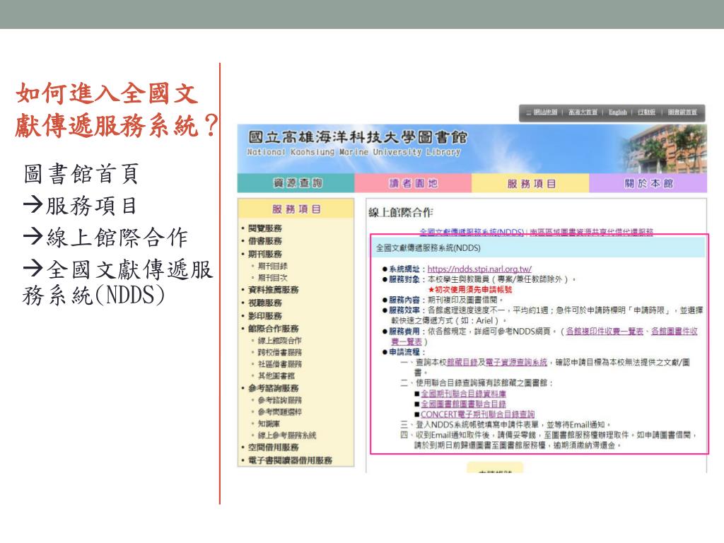Click the red ★初次使用須先申請帳號 notice

pos(470,289)
